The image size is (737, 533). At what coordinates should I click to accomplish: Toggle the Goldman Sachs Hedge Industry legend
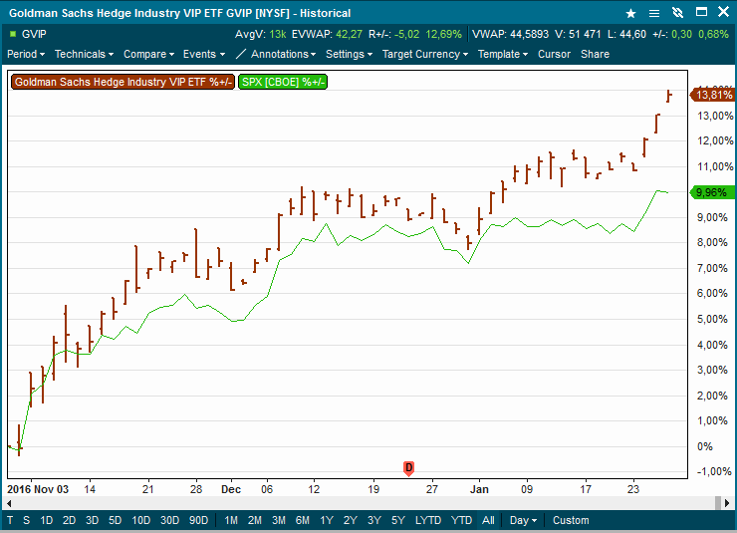coord(123,82)
